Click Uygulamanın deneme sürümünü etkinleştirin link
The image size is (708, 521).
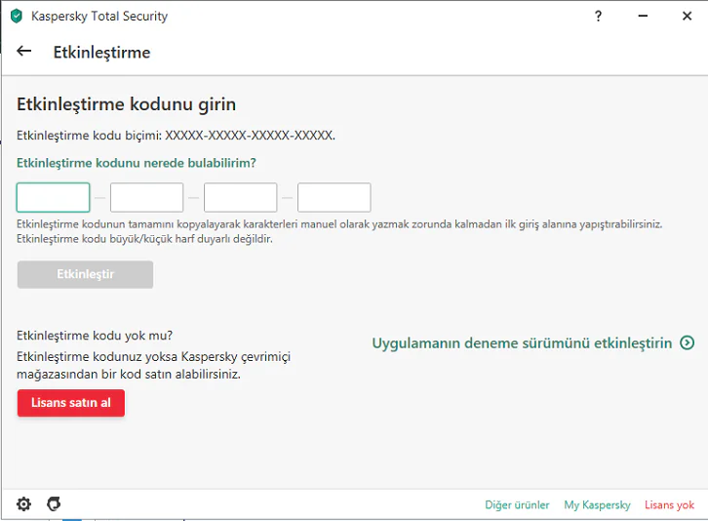522,343
